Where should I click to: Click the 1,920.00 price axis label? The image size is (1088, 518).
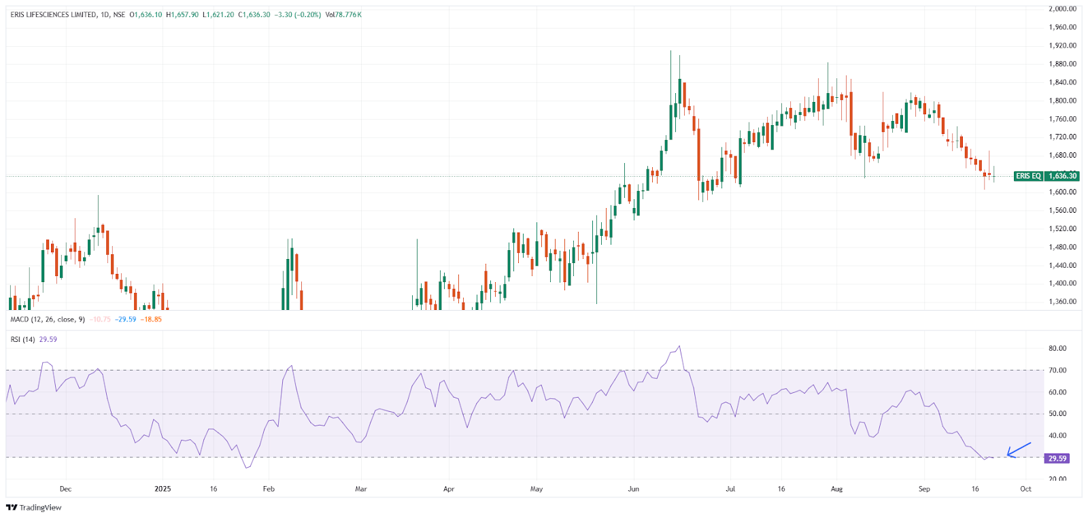[1063, 46]
